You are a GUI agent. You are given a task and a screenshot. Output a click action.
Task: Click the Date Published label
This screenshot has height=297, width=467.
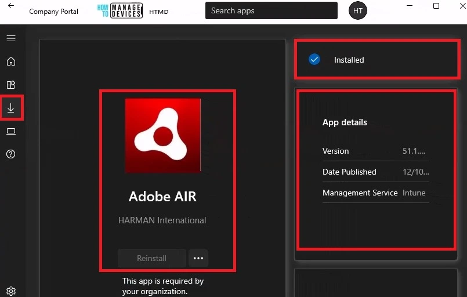coord(349,172)
